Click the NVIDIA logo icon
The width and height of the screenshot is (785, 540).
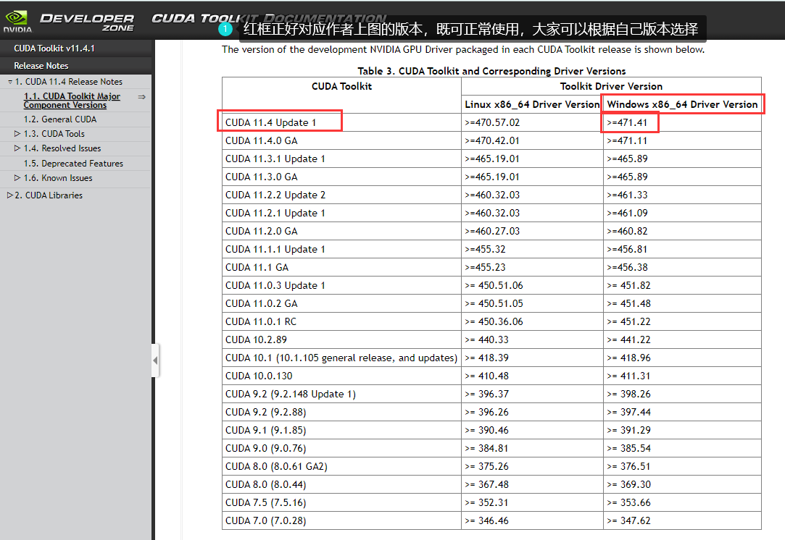pyautogui.click(x=17, y=22)
